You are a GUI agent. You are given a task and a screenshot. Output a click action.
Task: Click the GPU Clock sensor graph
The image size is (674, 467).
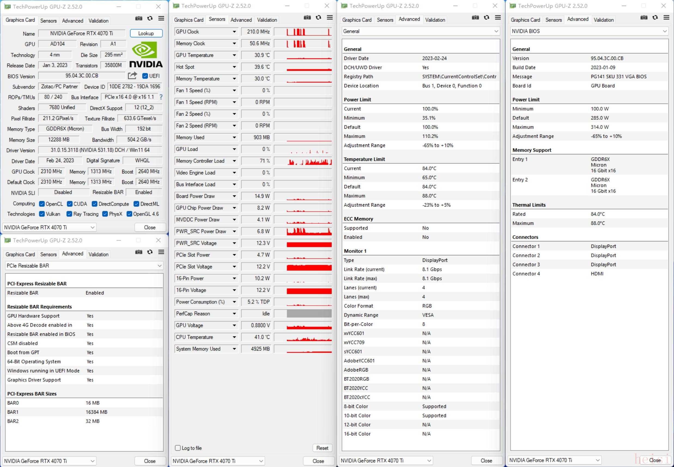click(x=303, y=32)
